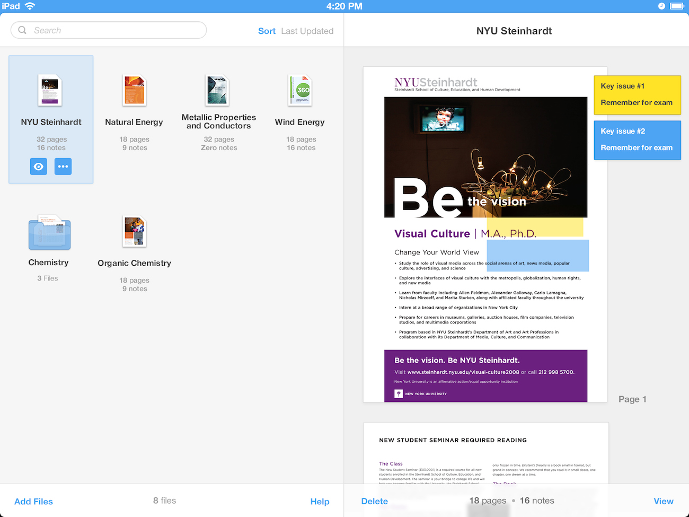The image size is (689, 517).
Task: Open the blue Key issue #2 note
Action: pyautogui.click(x=637, y=140)
